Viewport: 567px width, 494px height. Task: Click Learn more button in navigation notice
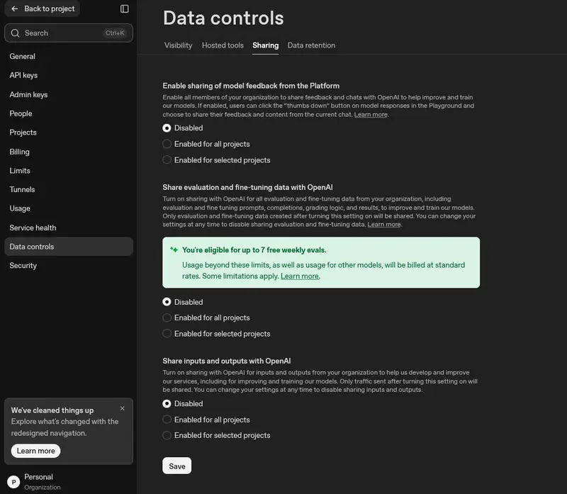point(36,451)
